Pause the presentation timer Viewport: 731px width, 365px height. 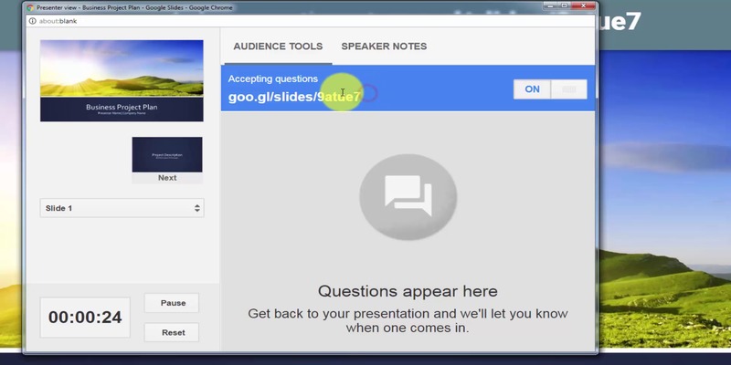click(x=172, y=303)
